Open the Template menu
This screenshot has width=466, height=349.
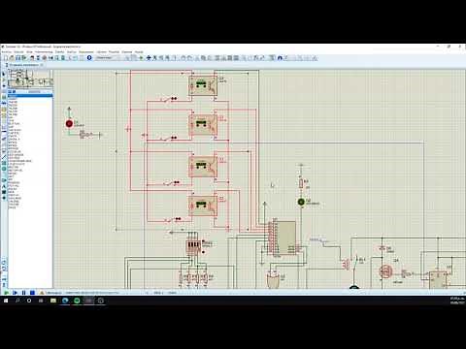114,51
